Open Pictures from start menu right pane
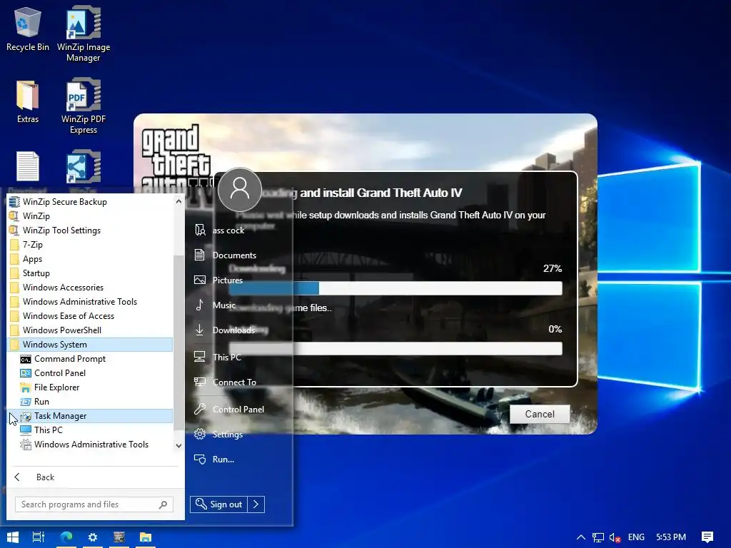 coord(218,280)
